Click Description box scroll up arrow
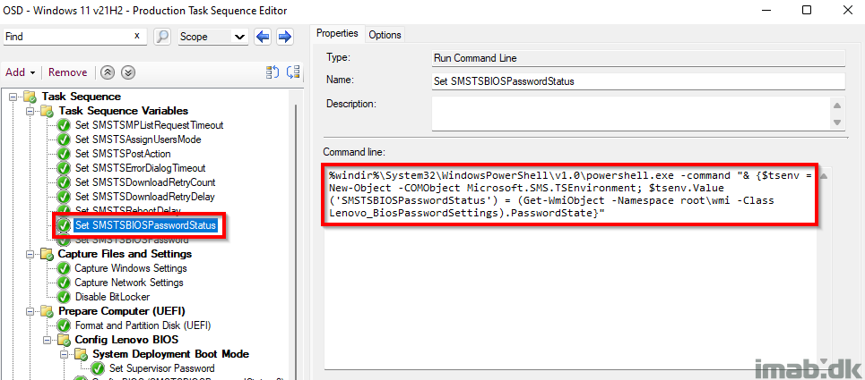 pyautogui.click(x=837, y=105)
